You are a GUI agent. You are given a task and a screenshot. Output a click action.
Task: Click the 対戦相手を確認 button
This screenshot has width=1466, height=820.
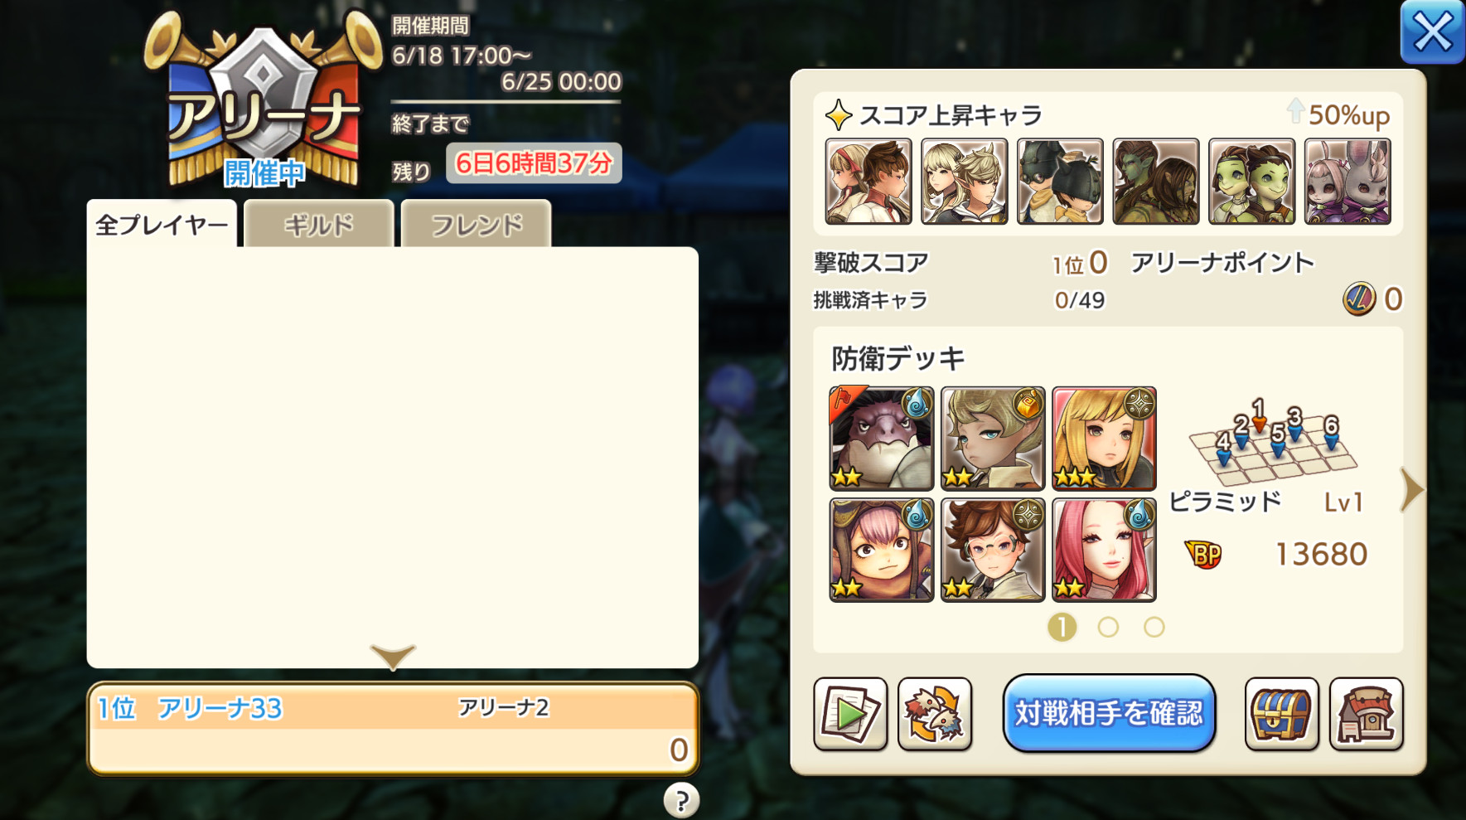(1109, 713)
